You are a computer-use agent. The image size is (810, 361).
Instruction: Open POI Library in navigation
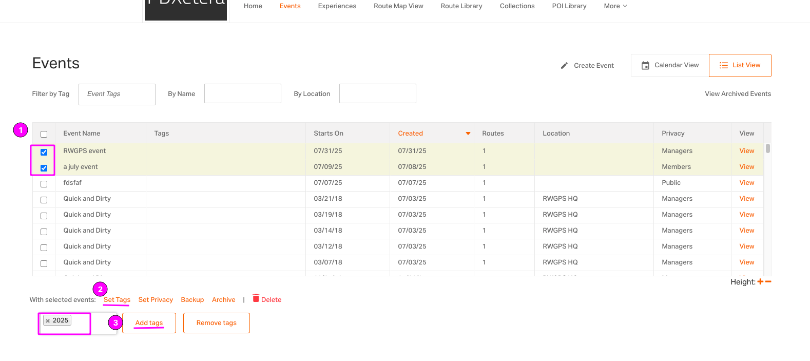coord(569,6)
